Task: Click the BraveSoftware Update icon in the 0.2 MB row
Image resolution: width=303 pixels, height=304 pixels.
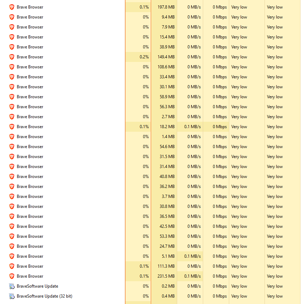Action: (12, 286)
